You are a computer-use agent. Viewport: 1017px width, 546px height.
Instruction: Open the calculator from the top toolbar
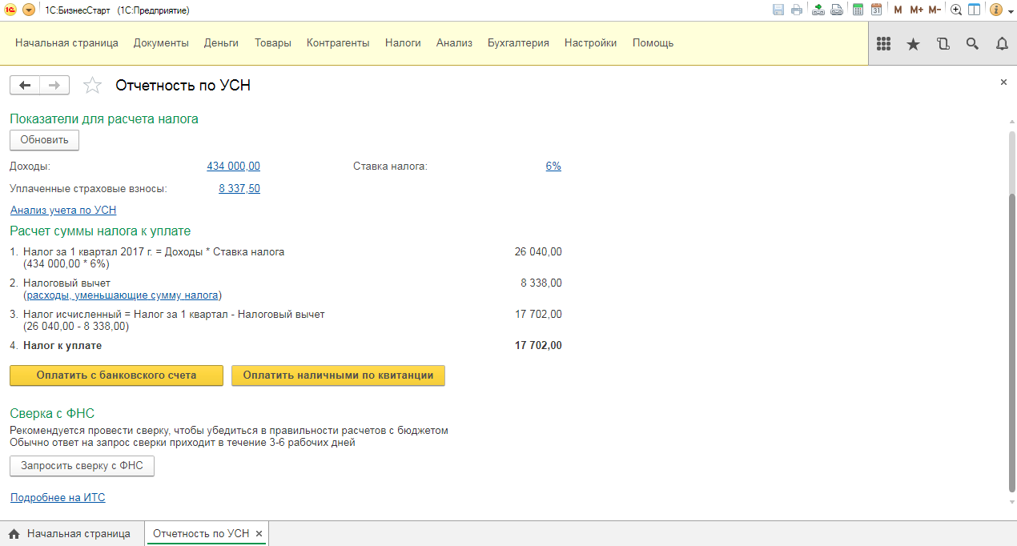point(858,10)
